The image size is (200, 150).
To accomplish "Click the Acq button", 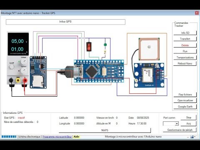I will (189, 123).
